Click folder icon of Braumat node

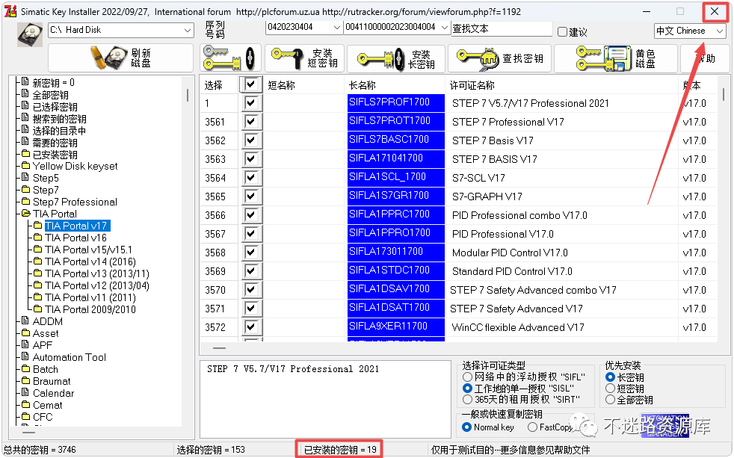pyautogui.click(x=25, y=381)
